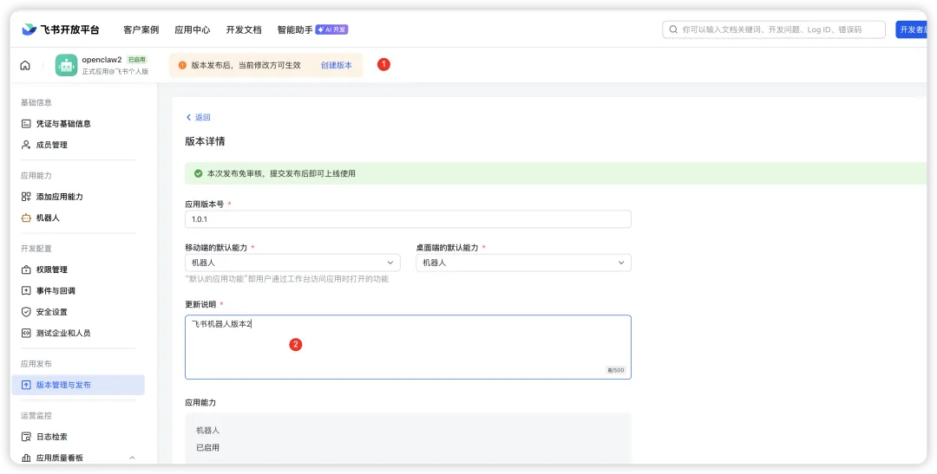The image size is (937, 474).
Task: Select 版本管理与发布 in sidebar
Action: point(78,385)
